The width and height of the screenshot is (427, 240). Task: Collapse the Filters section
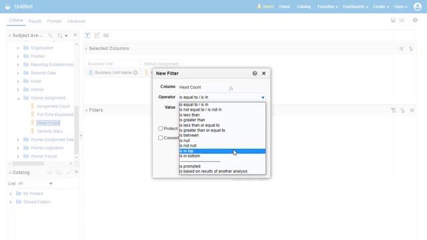coord(86,111)
